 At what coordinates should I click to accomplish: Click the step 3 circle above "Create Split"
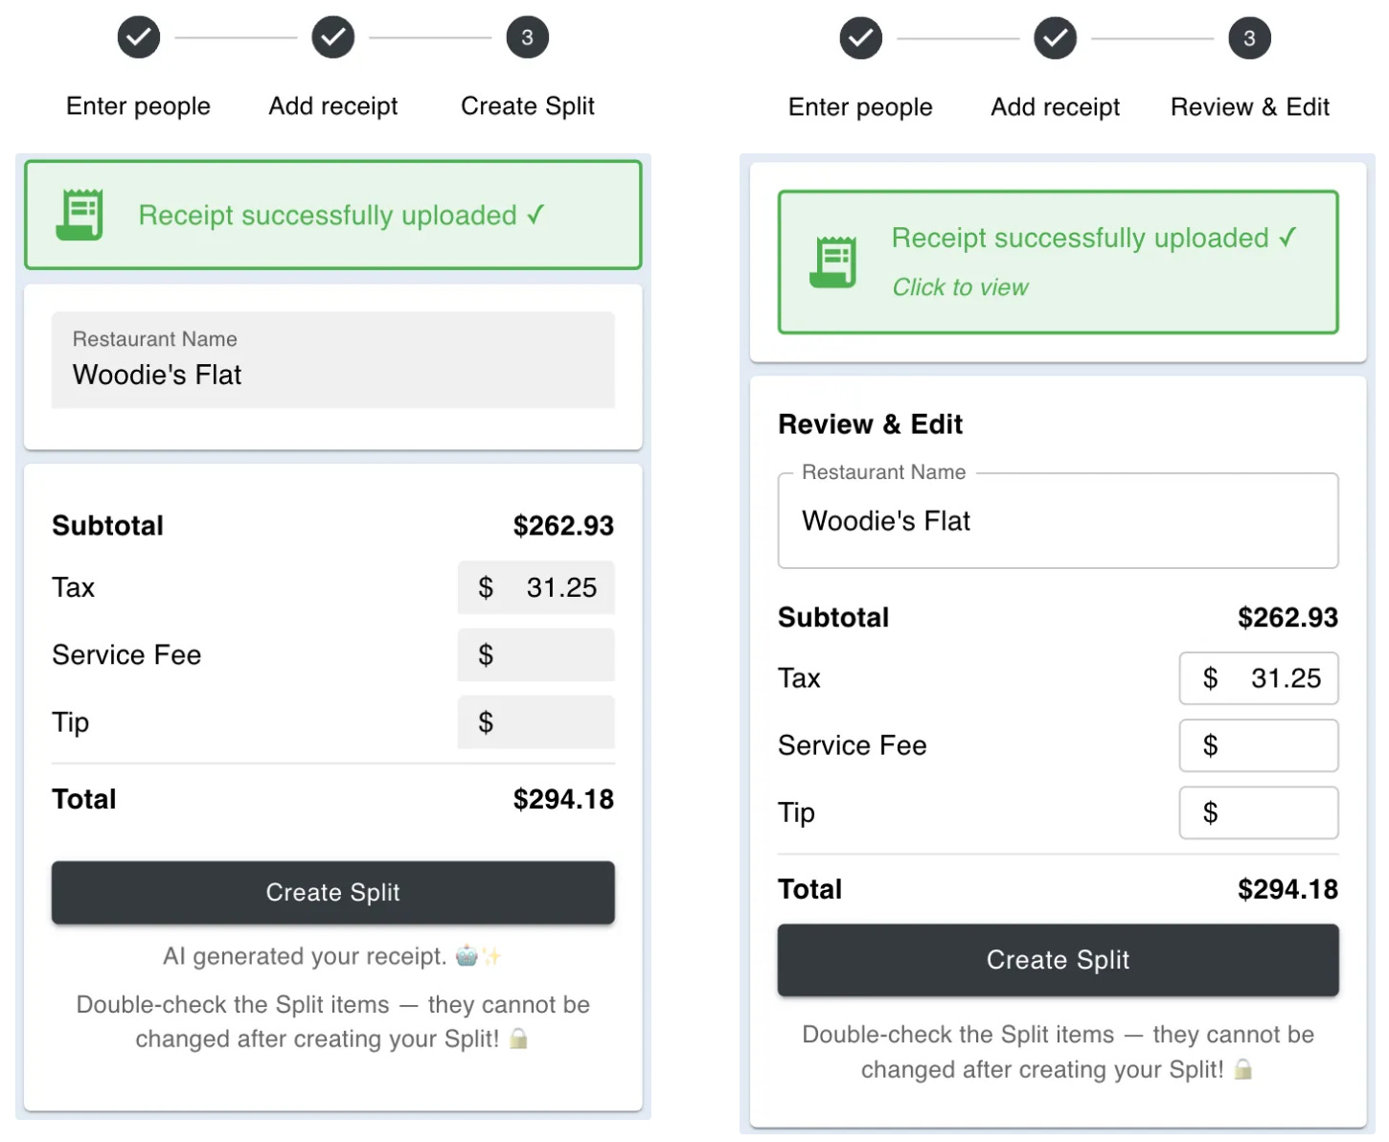tap(527, 37)
